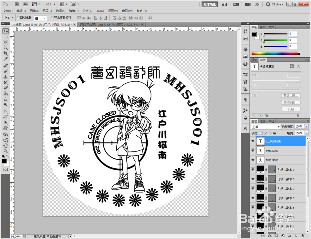Click the 蒙版边缘 button

point(291,96)
